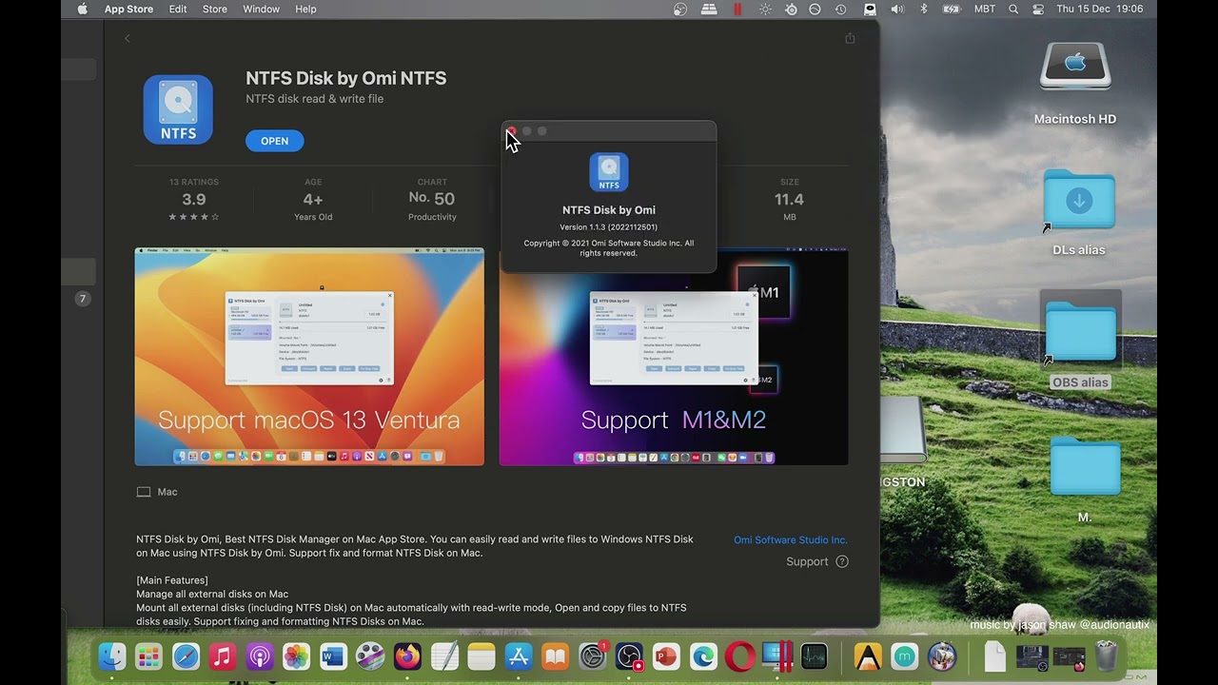Screen dimensions: 1218x685
Task: Open the Help menu
Action: [305, 9]
